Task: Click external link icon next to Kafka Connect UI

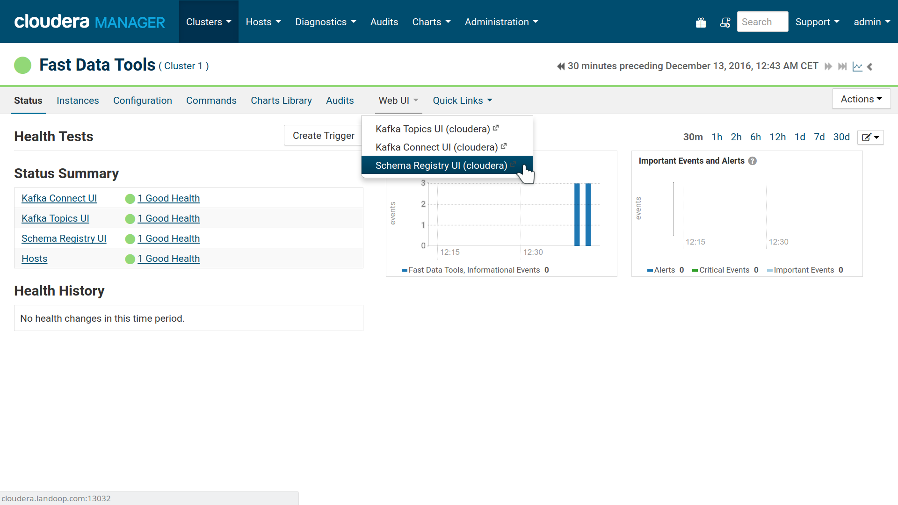Action: [x=504, y=146]
